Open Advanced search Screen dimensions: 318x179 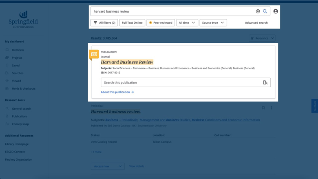pyautogui.click(x=256, y=23)
